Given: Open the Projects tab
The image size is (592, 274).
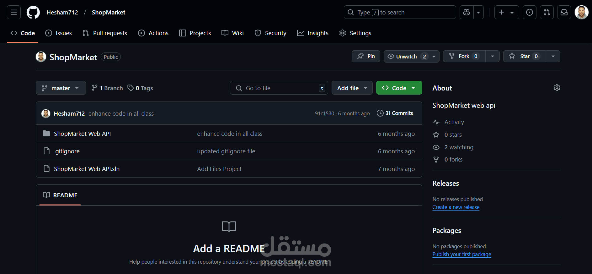Looking at the screenshot, I should click(195, 33).
